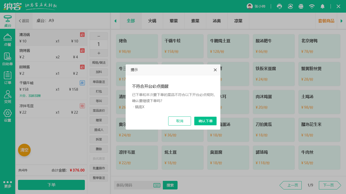Open the 点餐 ordering sidebar icon

point(8,40)
